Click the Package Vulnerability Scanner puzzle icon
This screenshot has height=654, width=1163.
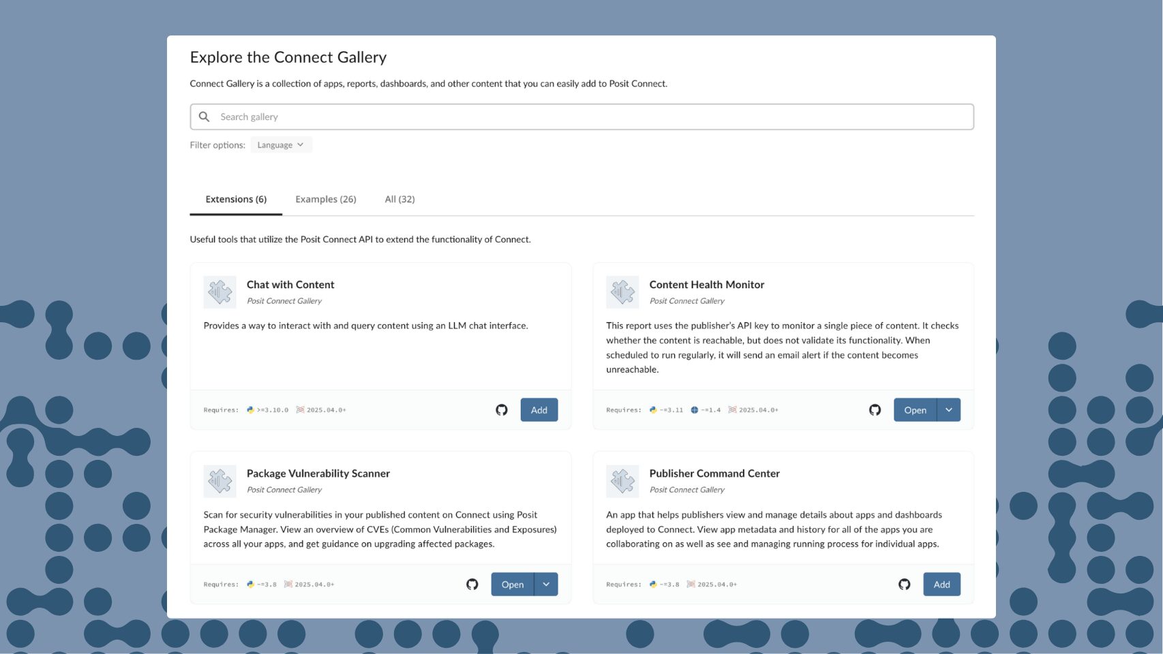click(x=220, y=481)
